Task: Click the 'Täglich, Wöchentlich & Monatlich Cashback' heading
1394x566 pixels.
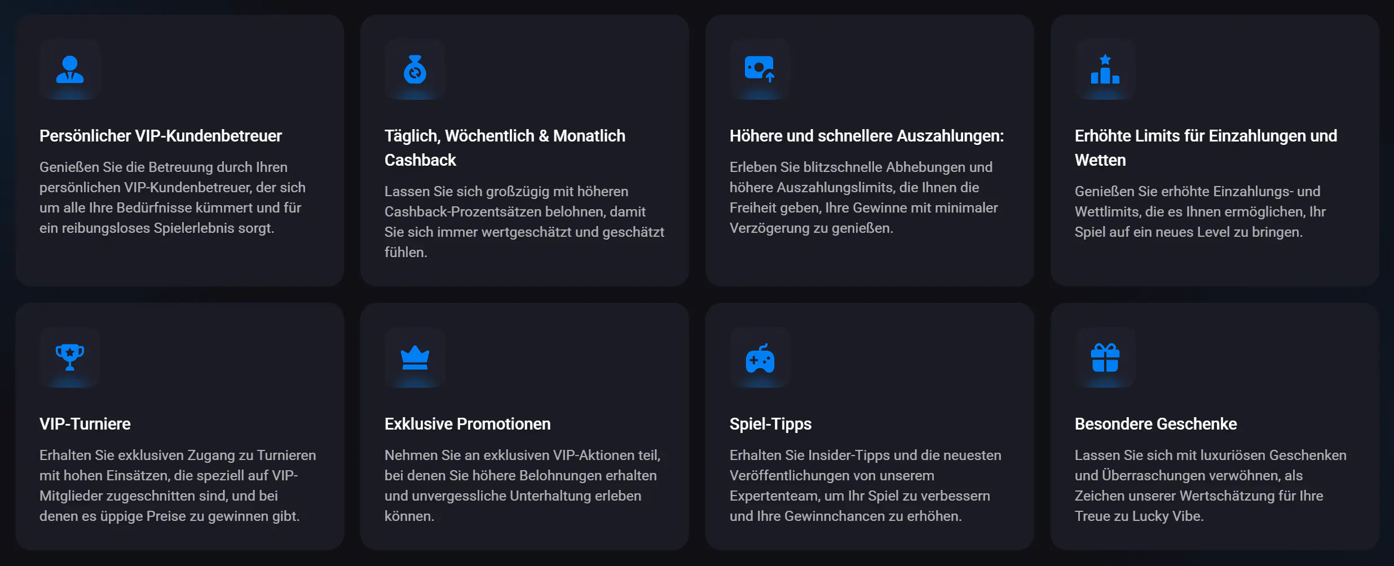Action: 505,148
